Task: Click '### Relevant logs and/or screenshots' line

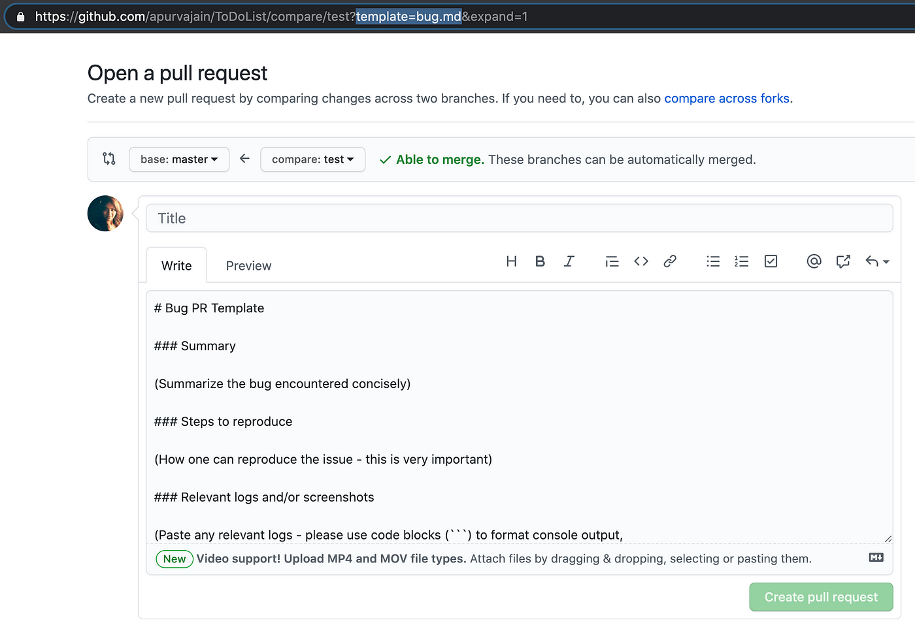Action: coord(264,498)
